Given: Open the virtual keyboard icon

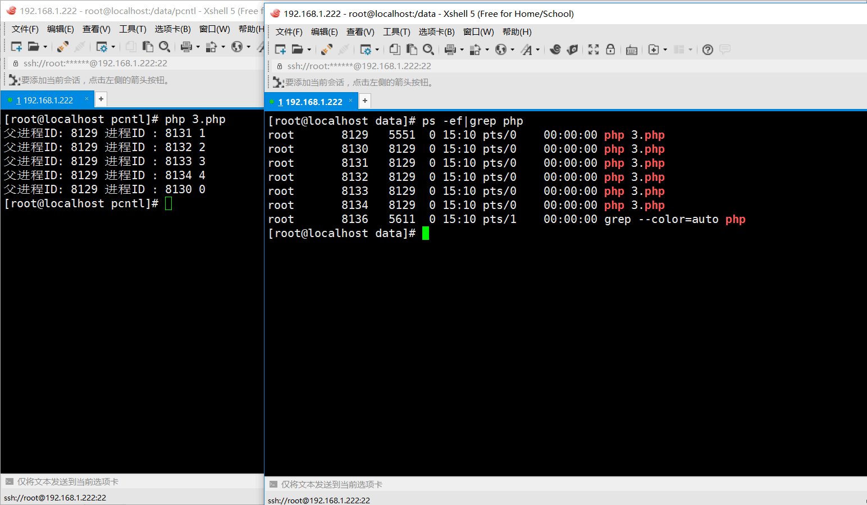Looking at the screenshot, I should click(632, 50).
